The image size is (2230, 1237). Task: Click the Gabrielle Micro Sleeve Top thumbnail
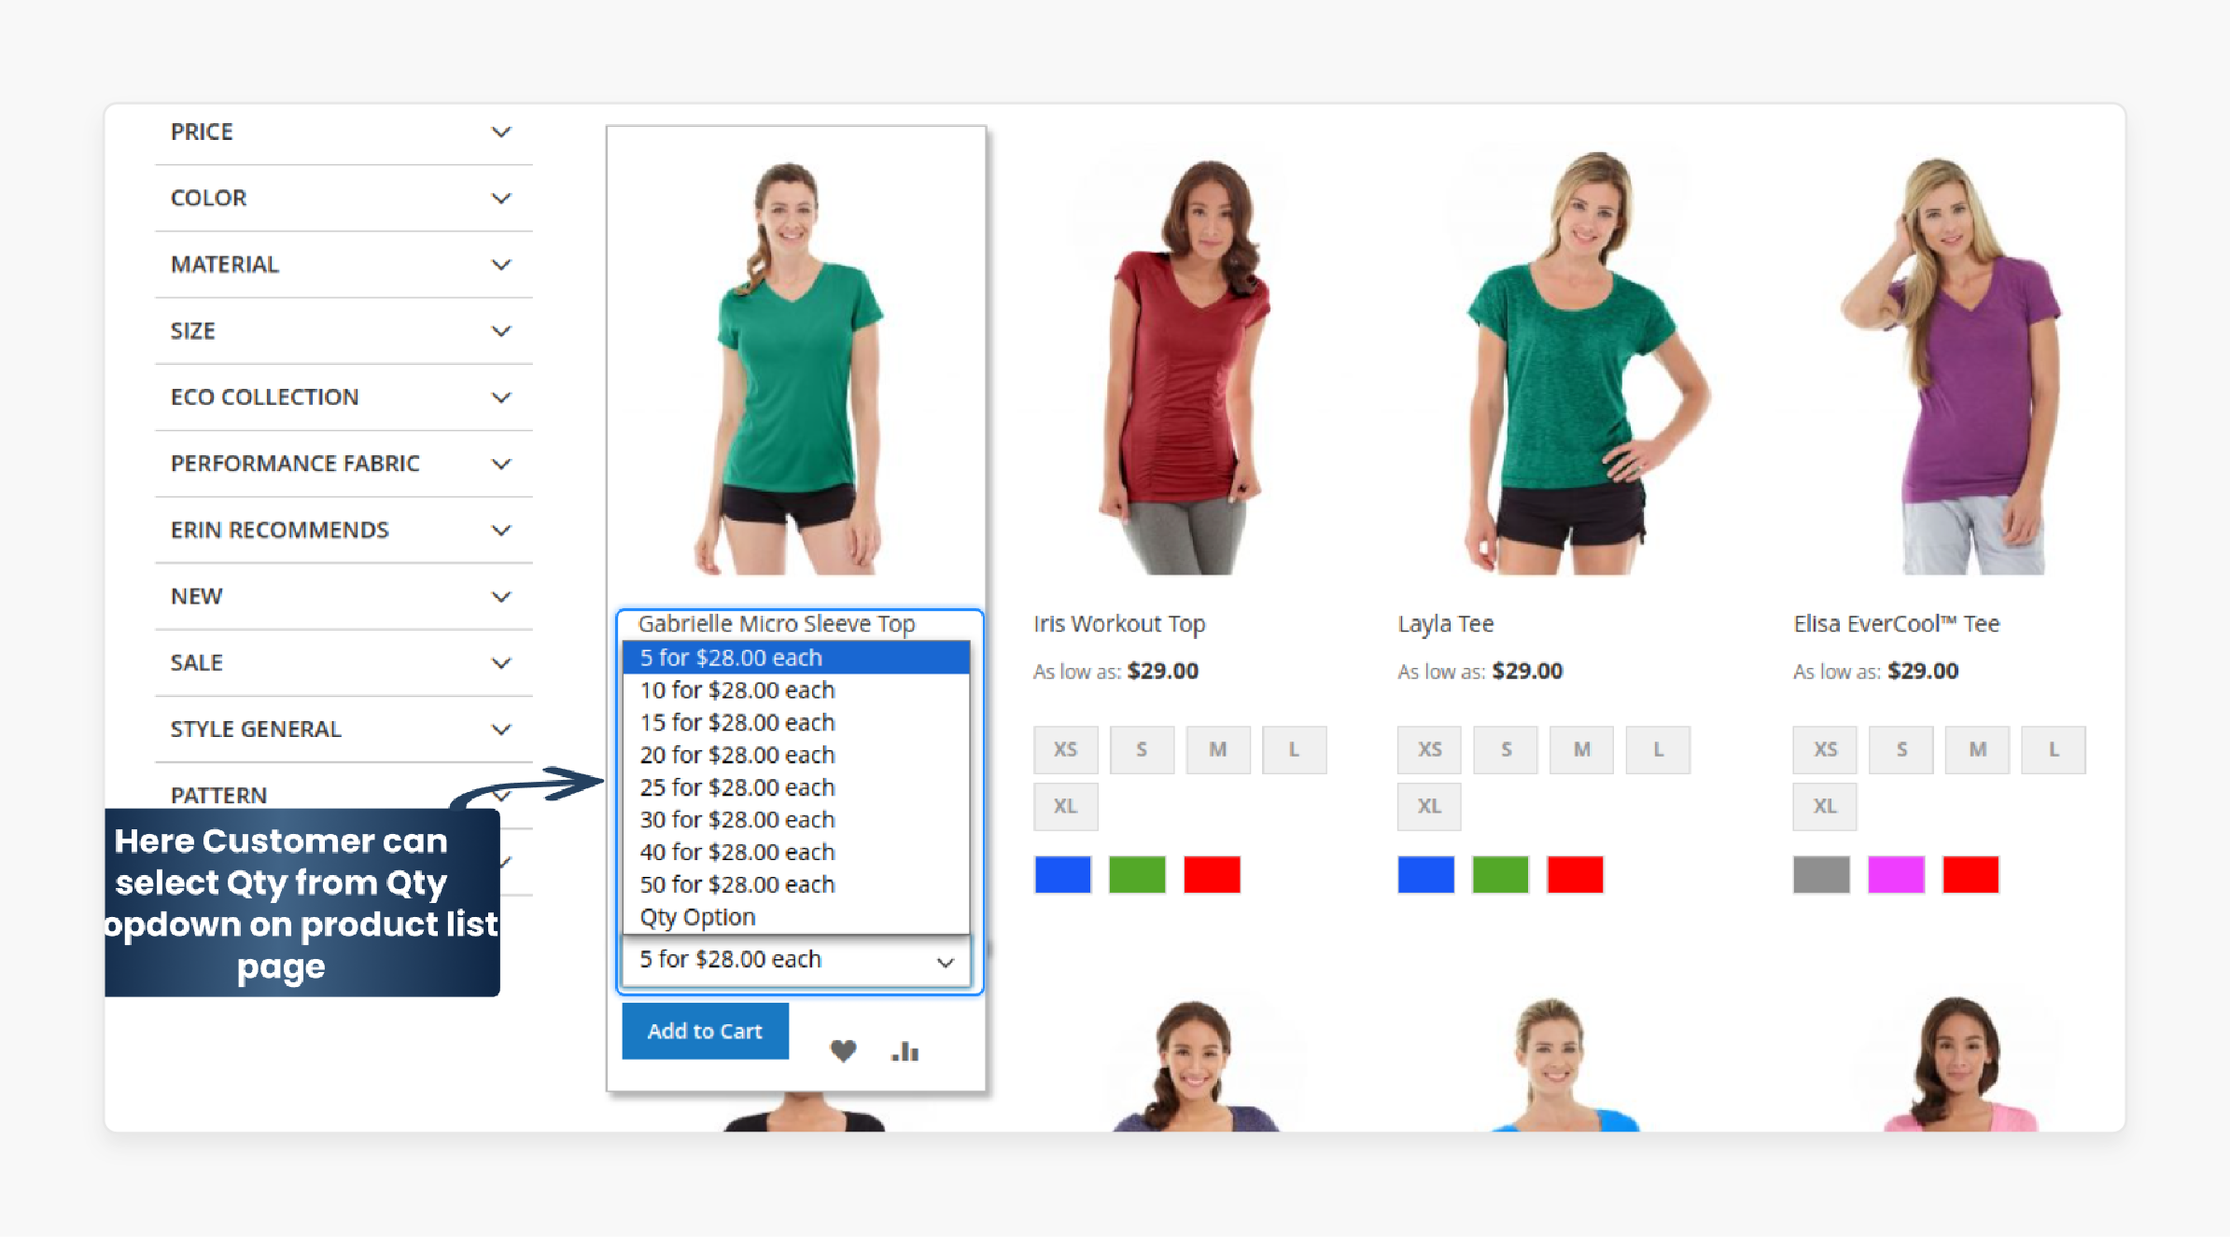[x=799, y=358]
